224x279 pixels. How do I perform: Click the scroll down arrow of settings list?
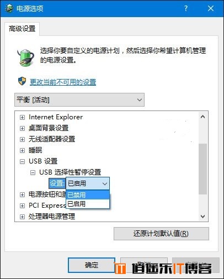[x=203, y=216]
